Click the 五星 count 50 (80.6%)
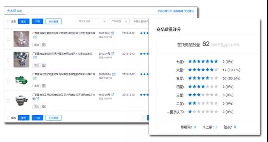The height and width of the screenshot is (142, 268). (x=231, y=78)
